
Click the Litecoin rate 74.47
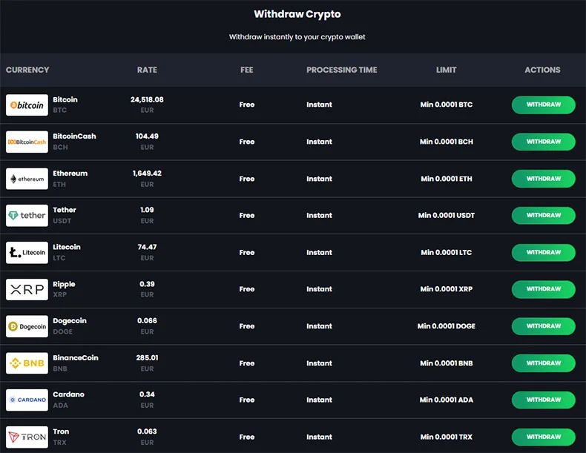click(147, 247)
